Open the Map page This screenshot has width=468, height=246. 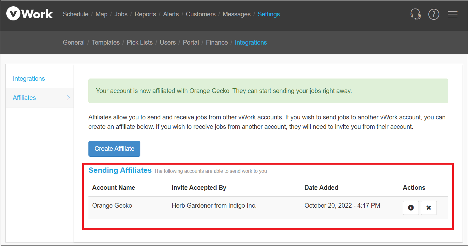101,14
